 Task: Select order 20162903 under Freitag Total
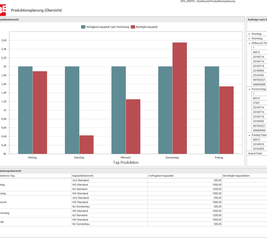point(259,149)
